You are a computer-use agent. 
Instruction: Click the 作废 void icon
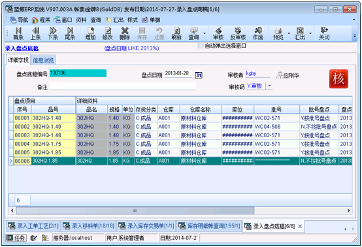click(258, 33)
